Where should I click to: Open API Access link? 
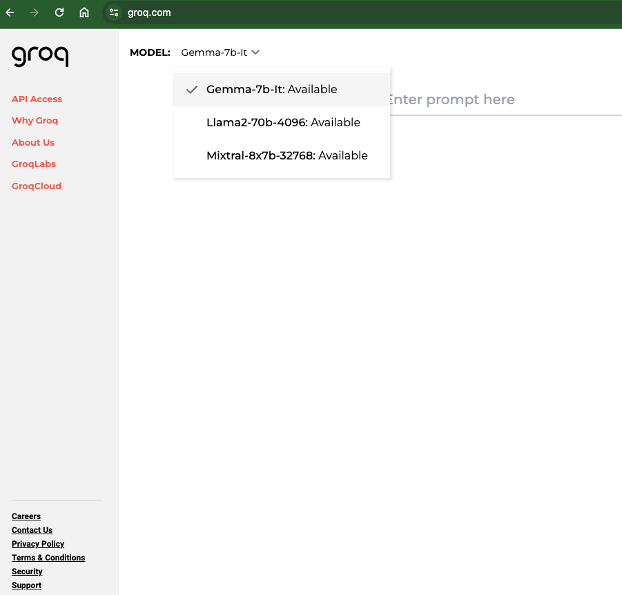coord(37,99)
